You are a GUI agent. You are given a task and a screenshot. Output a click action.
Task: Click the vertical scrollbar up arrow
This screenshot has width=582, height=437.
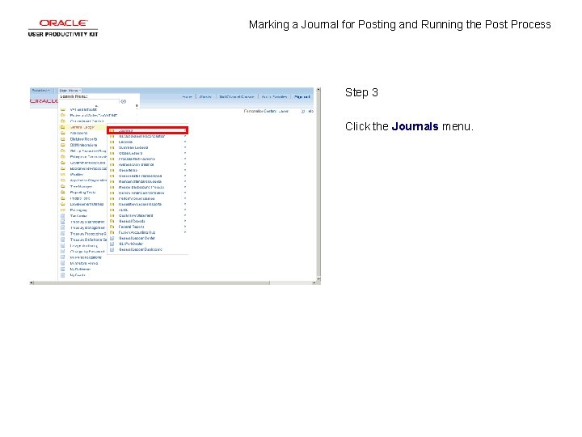(318, 90)
